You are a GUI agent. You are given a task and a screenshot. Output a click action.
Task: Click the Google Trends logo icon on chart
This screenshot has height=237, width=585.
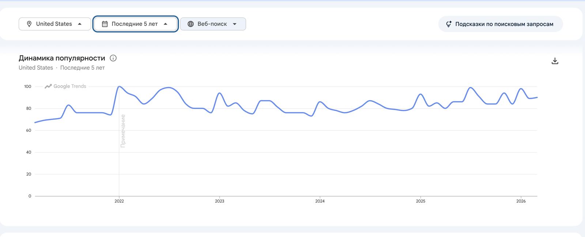click(48, 86)
